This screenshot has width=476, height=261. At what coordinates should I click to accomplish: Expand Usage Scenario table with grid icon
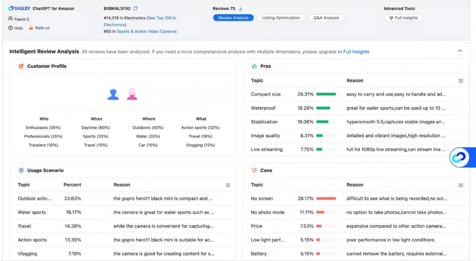228,185
